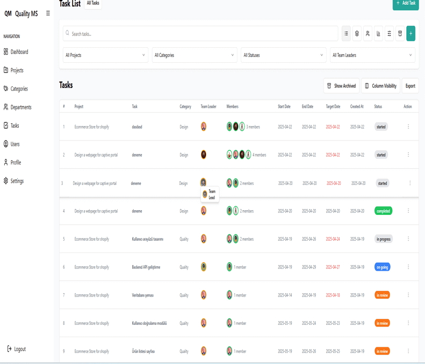Switch to the list view icon
This screenshot has width=425, height=364.
point(346,33)
